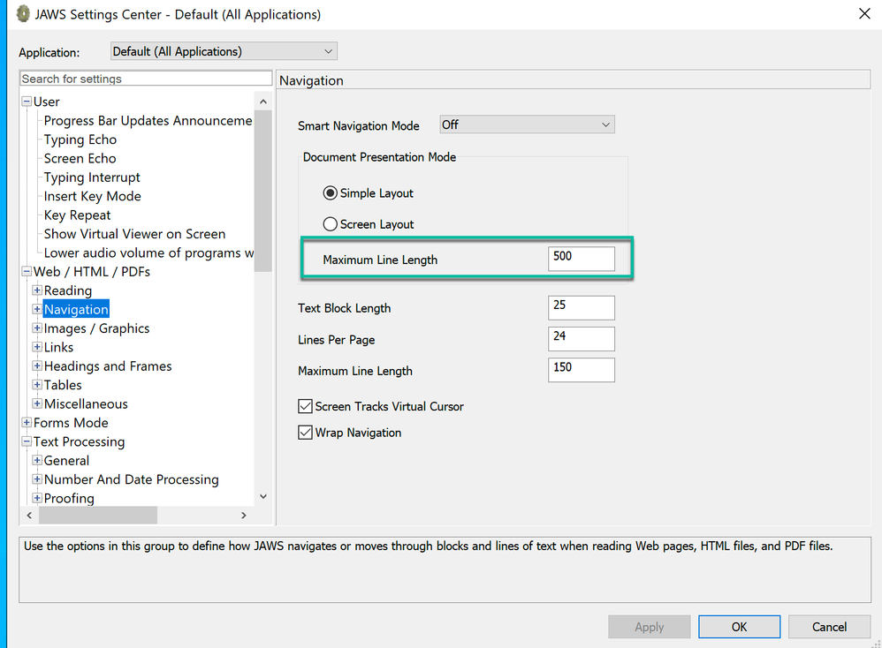Expand the plus box beside Headings and Frames
This screenshot has height=648, width=882.
click(37, 365)
